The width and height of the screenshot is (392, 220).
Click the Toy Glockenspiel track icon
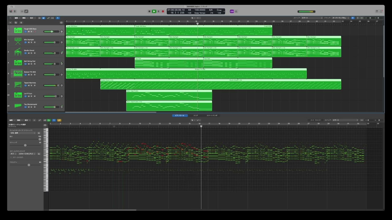coord(18,106)
